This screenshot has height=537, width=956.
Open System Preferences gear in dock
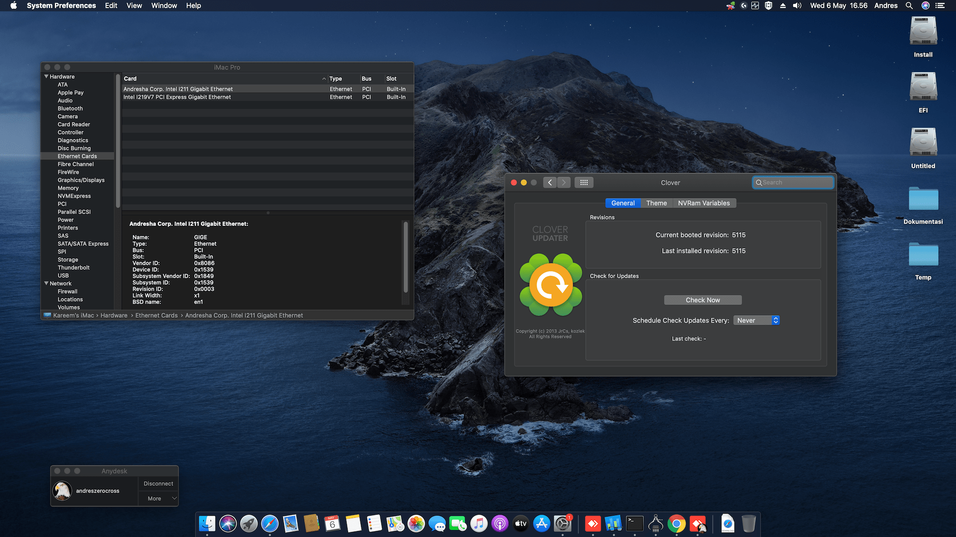(x=563, y=524)
